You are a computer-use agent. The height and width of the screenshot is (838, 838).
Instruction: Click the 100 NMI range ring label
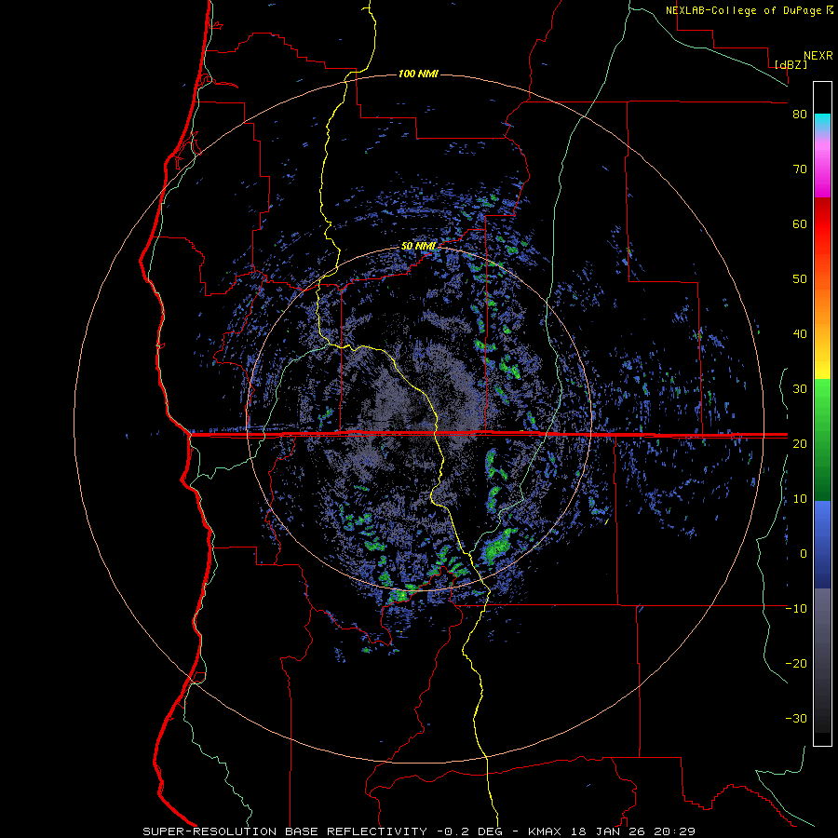418,74
